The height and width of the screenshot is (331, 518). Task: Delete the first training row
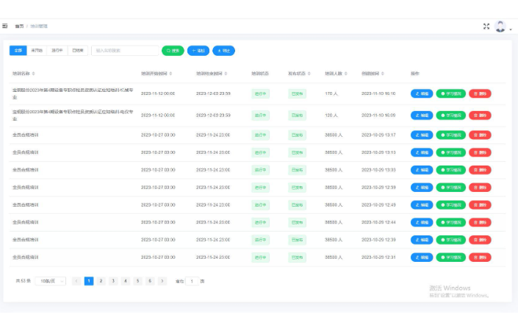click(480, 93)
